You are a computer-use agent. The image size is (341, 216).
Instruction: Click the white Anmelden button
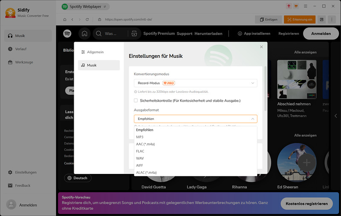pyautogui.click(x=321, y=34)
